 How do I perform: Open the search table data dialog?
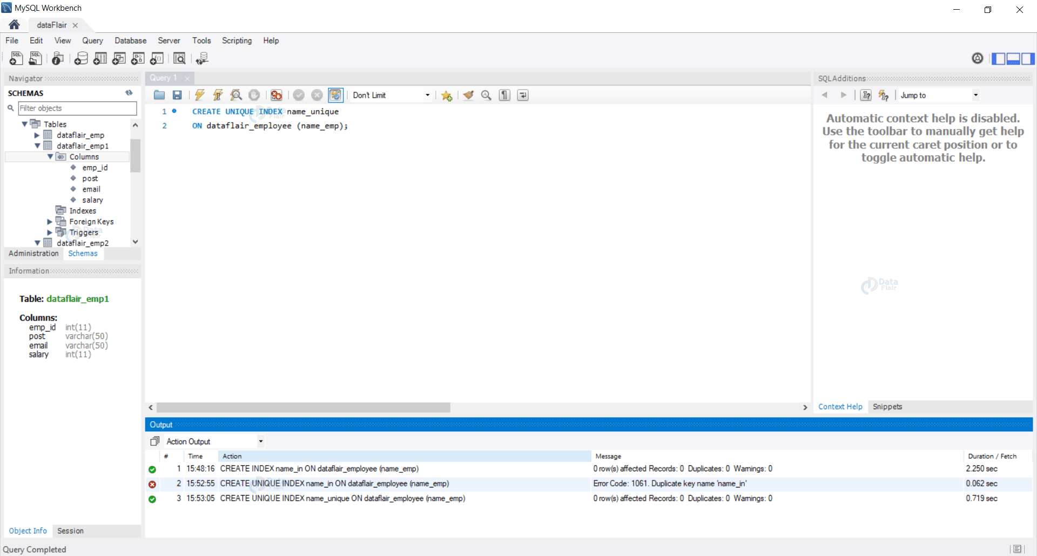[x=179, y=58]
